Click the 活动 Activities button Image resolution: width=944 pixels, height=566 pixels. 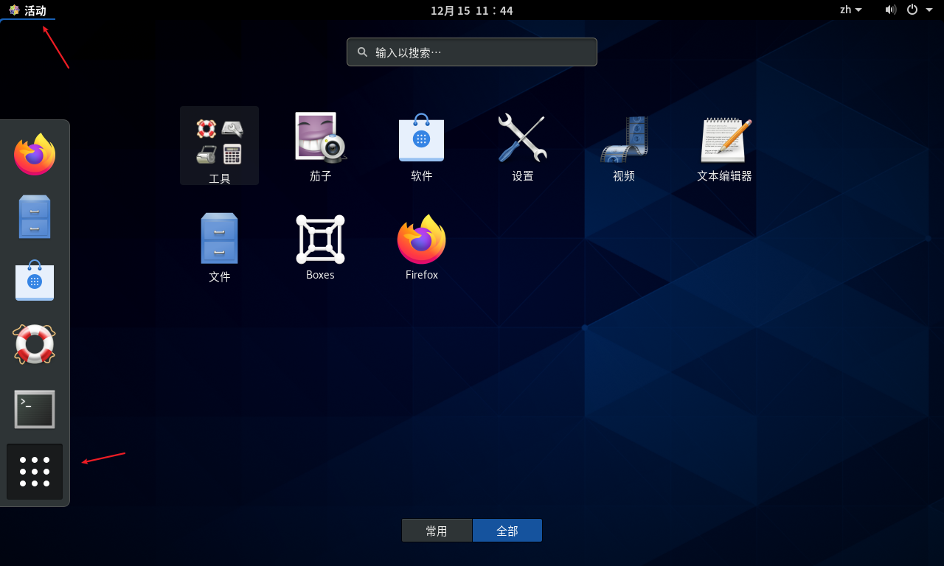click(27, 10)
